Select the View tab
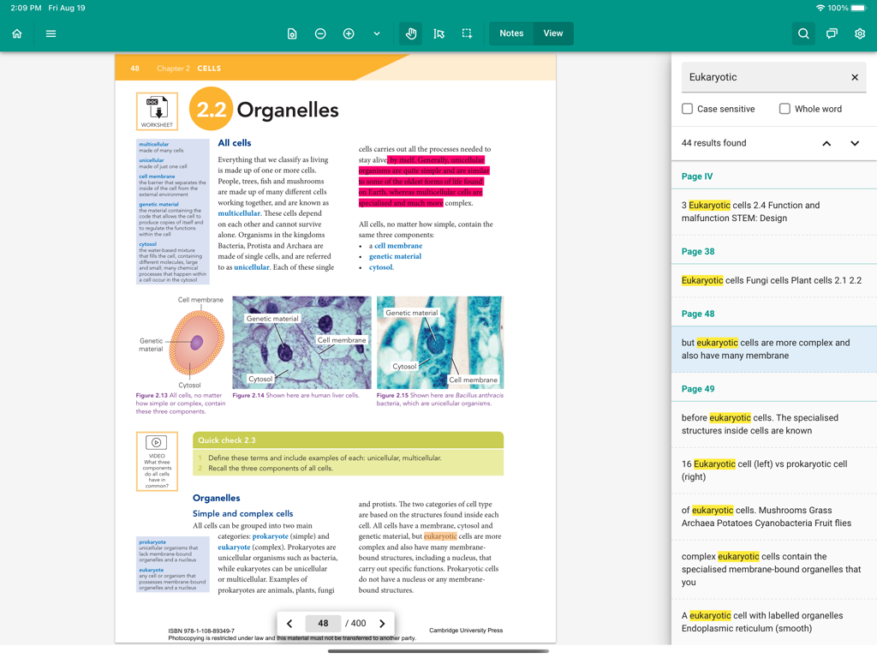 (552, 33)
